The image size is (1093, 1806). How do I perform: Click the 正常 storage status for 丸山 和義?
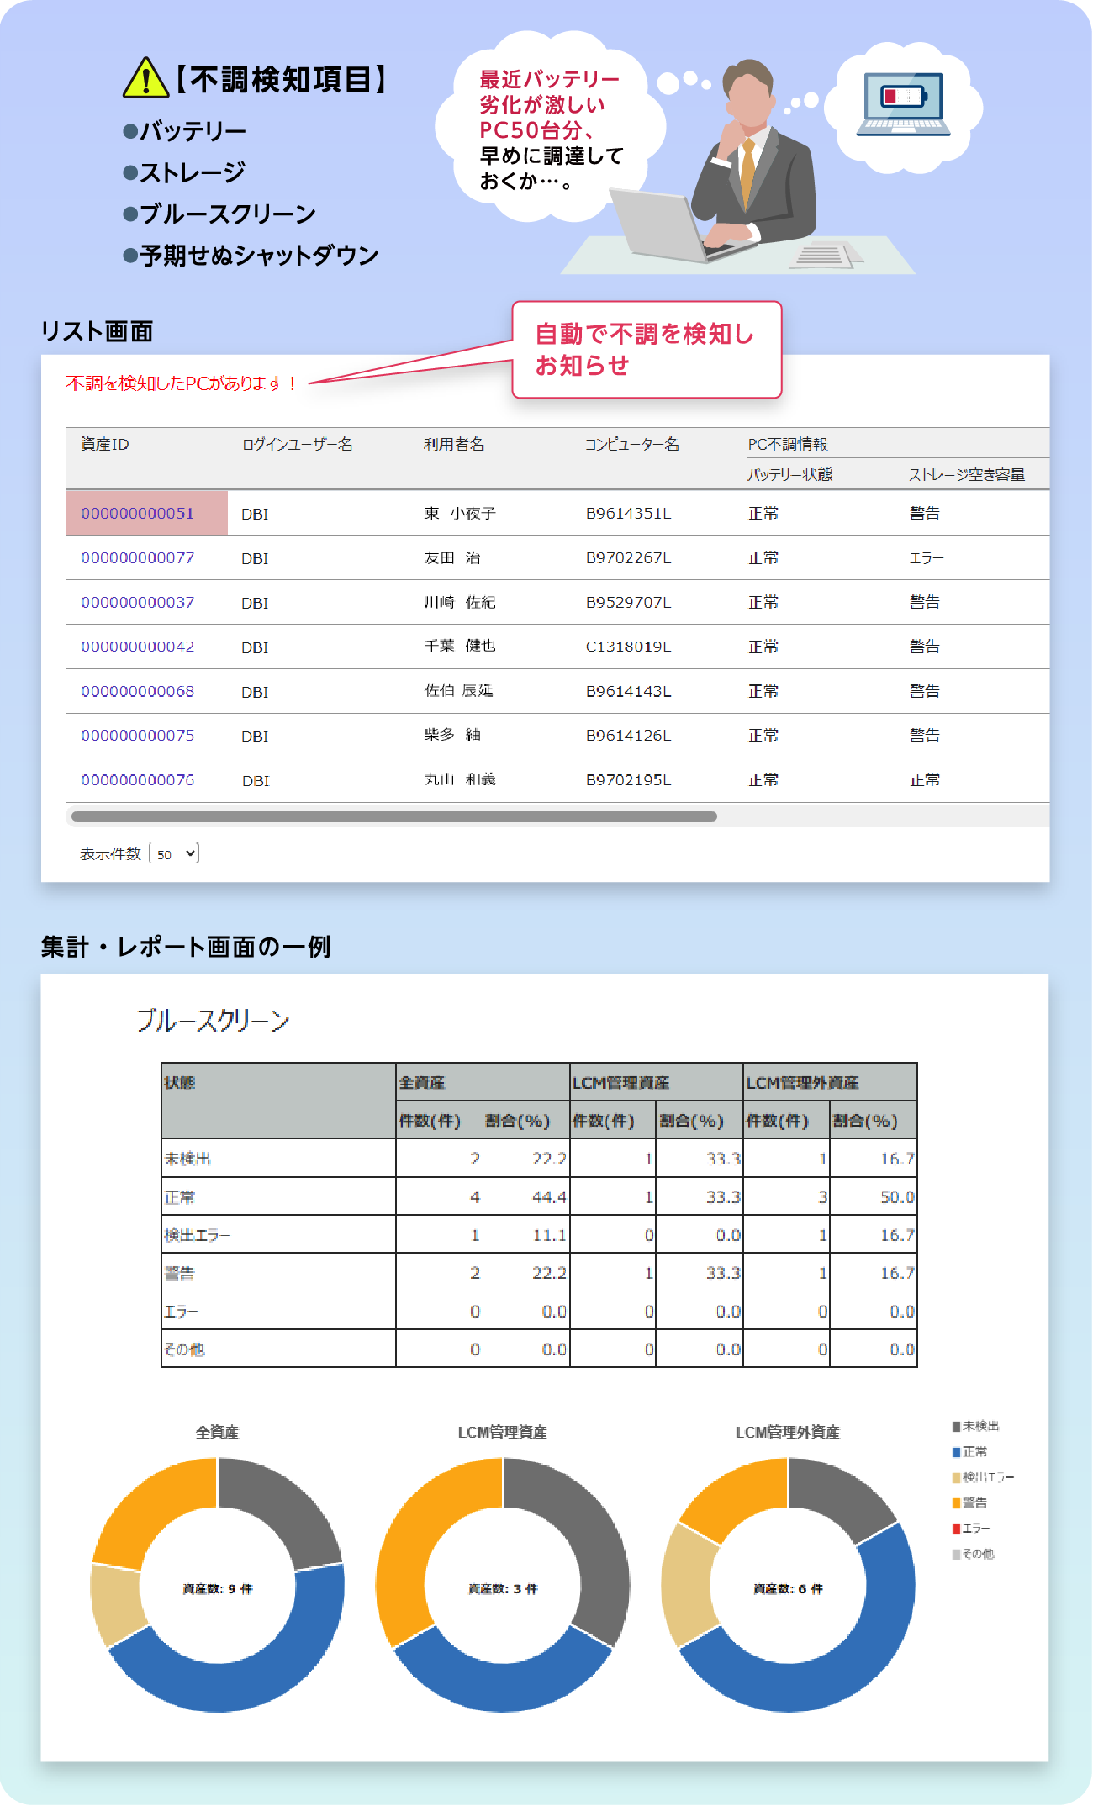(x=925, y=779)
